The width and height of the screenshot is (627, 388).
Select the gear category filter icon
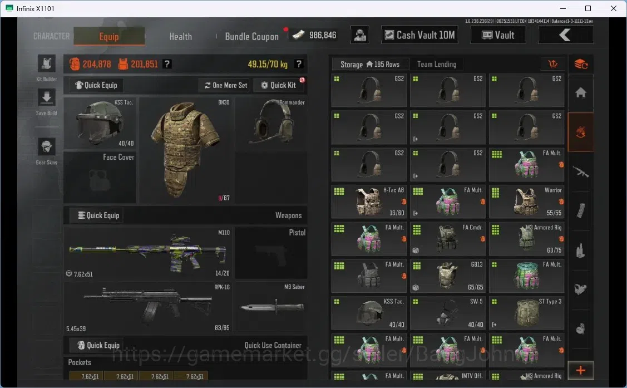tap(581, 132)
